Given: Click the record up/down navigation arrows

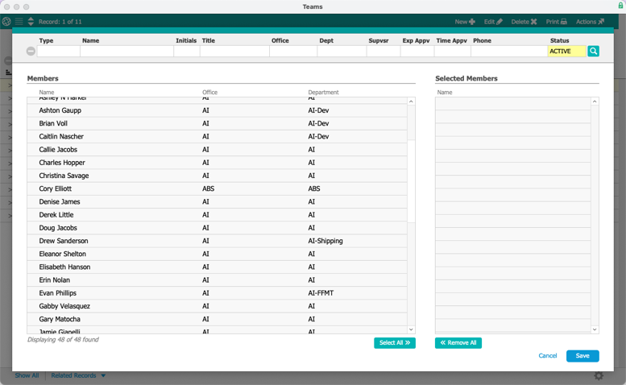Looking at the screenshot, I should pos(31,22).
